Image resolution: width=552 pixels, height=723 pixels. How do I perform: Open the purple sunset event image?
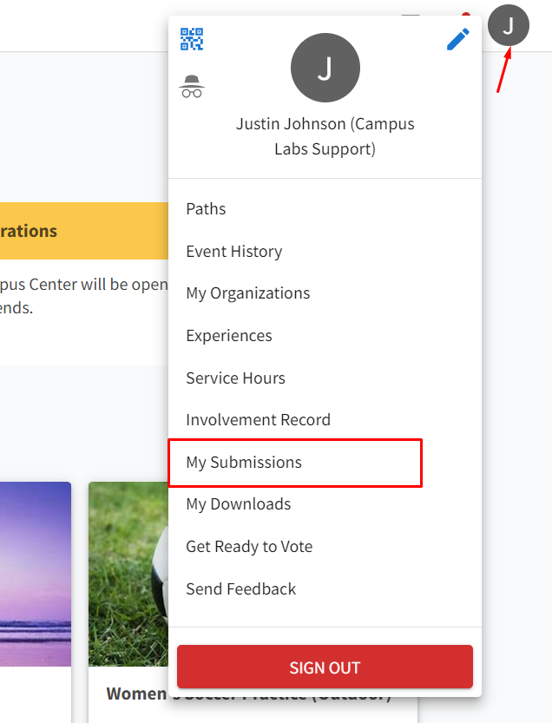(36, 574)
